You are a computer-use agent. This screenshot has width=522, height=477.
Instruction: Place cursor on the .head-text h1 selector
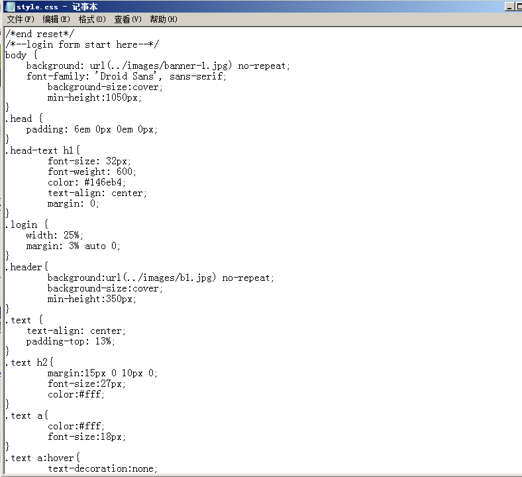[42, 150]
